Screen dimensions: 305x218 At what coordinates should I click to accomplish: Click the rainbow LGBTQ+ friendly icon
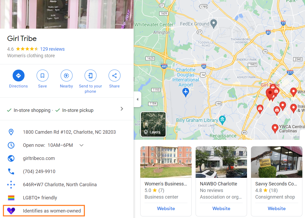[11, 198]
